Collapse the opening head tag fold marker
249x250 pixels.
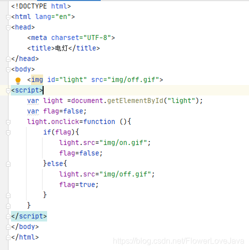(8, 27)
